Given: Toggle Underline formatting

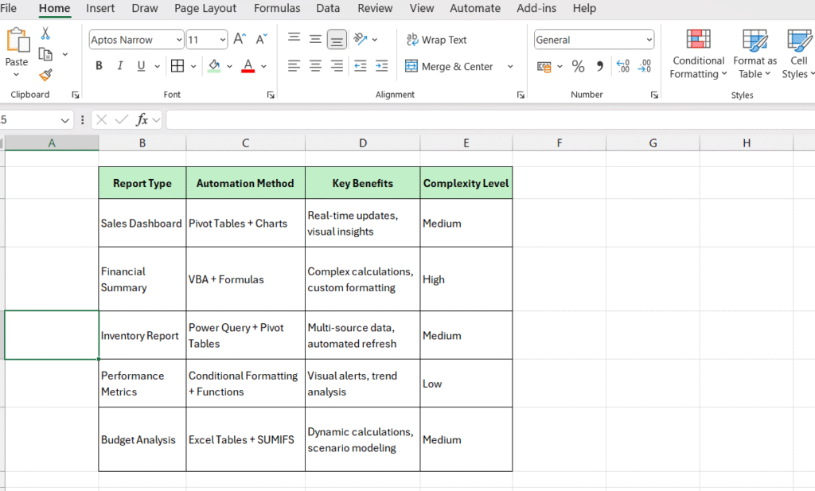Looking at the screenshot, I should point(141,66).
